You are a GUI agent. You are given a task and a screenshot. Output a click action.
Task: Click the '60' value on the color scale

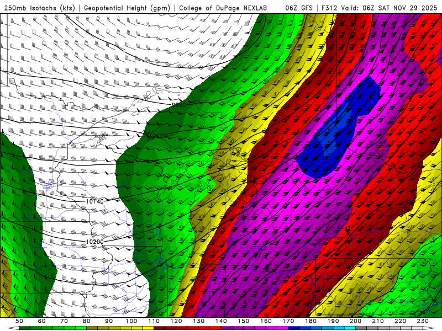coord(42,321)
